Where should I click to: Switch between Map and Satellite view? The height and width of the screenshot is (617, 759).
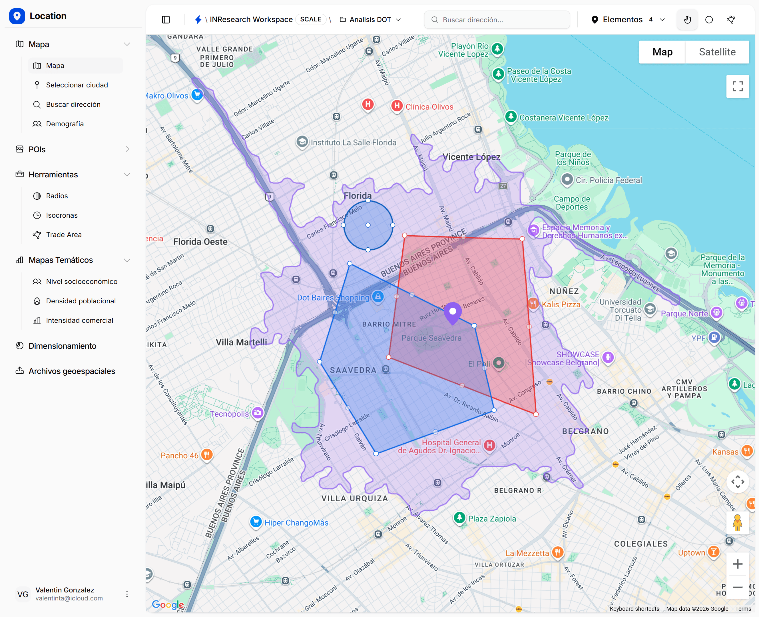[x=694, y=52]
